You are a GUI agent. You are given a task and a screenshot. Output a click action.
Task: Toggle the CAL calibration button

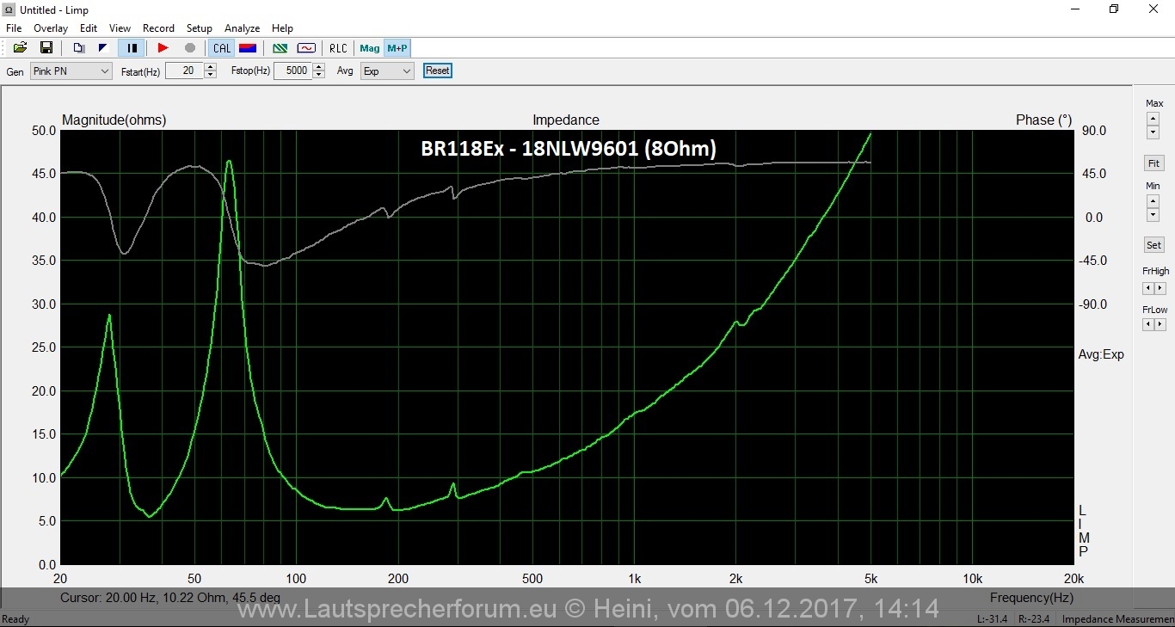click(x=222, y=48)
